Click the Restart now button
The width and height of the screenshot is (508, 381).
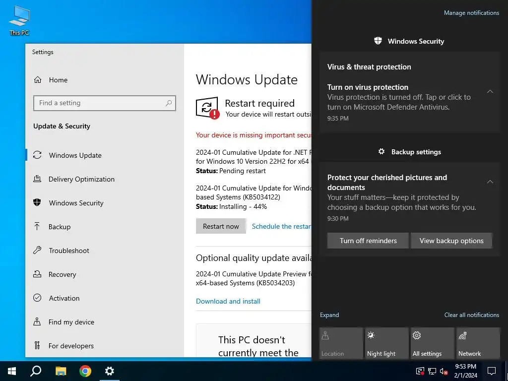(x=221, y=226)
